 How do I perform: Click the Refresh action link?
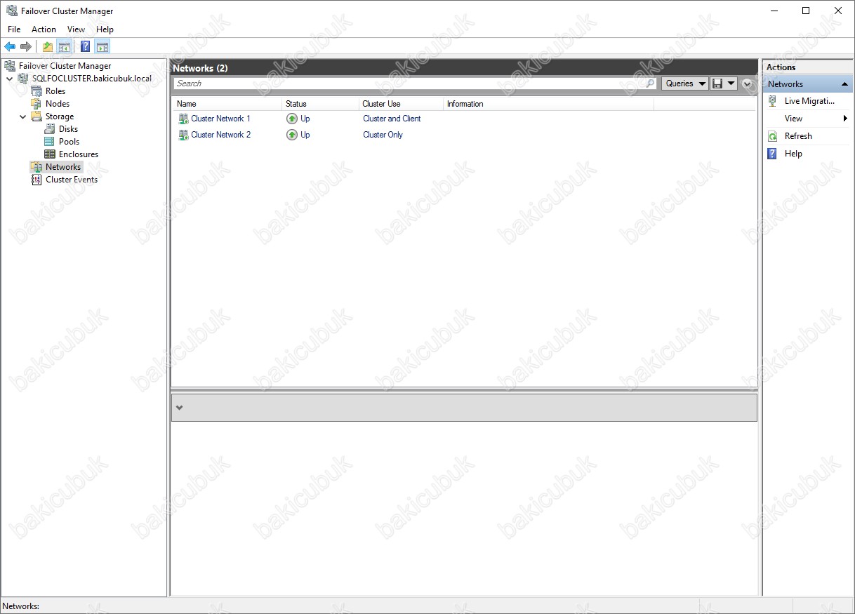tap(798, 136)
